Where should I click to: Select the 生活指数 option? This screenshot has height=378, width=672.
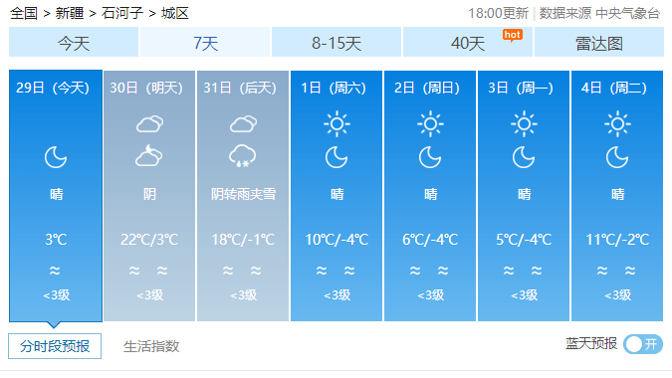click(151, 346)
